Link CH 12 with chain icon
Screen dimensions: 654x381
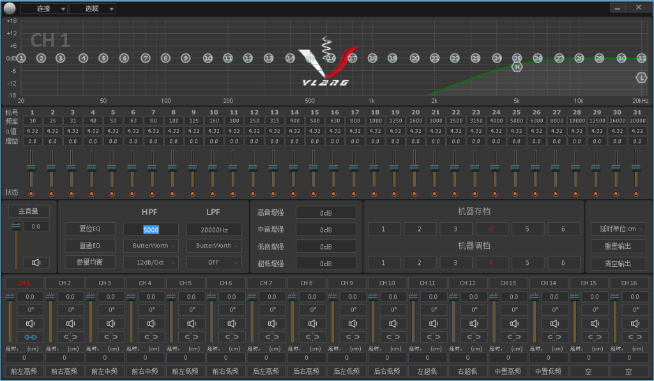(474, 337)
